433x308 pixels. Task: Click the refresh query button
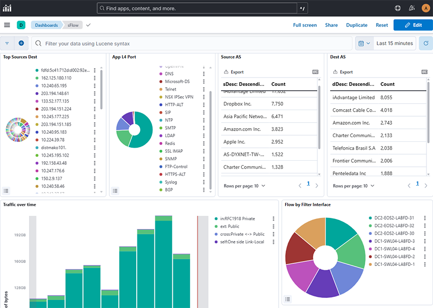pyautogui.click(x=425, y=44)
